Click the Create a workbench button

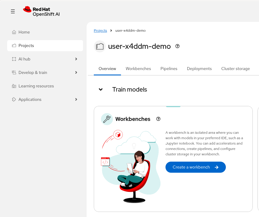coord(195,167)
